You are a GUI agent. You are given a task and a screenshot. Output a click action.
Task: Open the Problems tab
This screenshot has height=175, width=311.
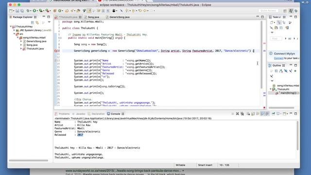(x=62, y=114)
